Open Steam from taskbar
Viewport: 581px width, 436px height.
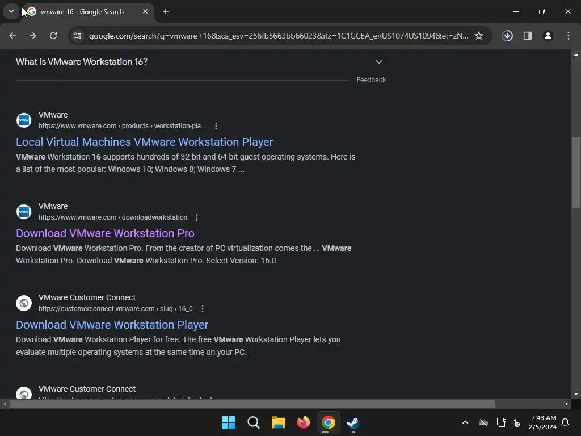353,422
